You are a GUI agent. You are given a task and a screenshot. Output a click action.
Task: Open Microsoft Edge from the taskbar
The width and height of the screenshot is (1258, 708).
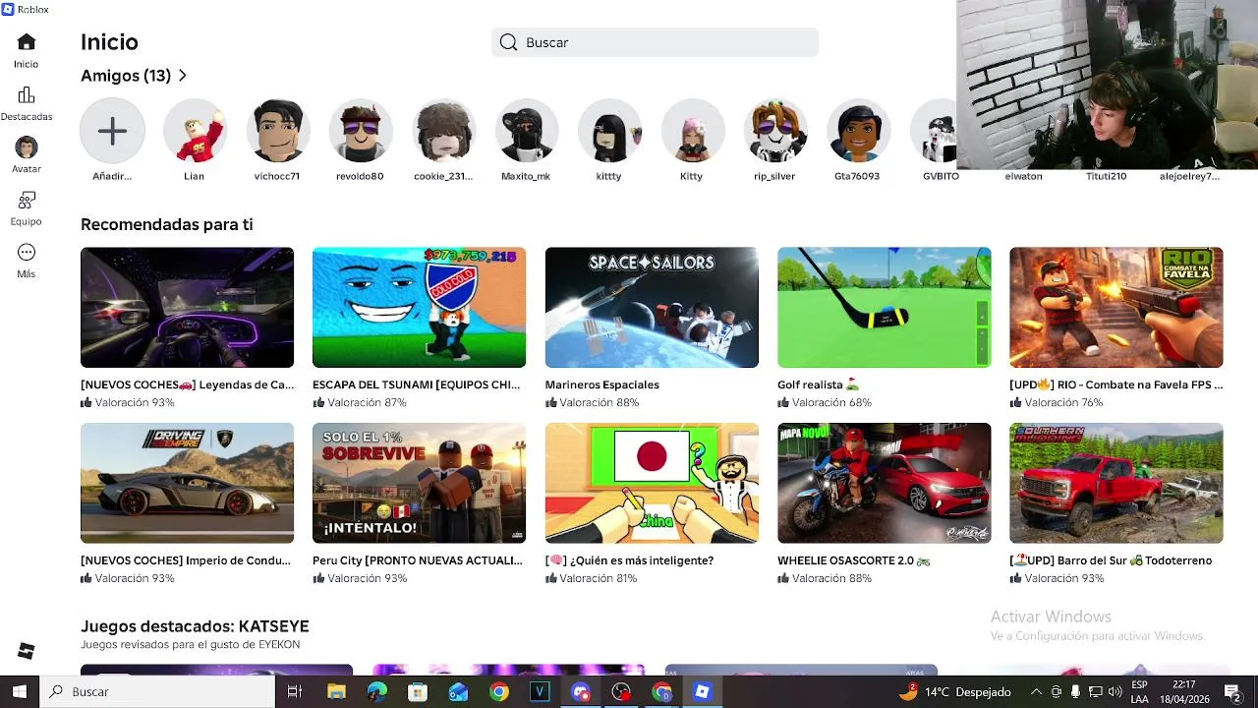[377, 691]
